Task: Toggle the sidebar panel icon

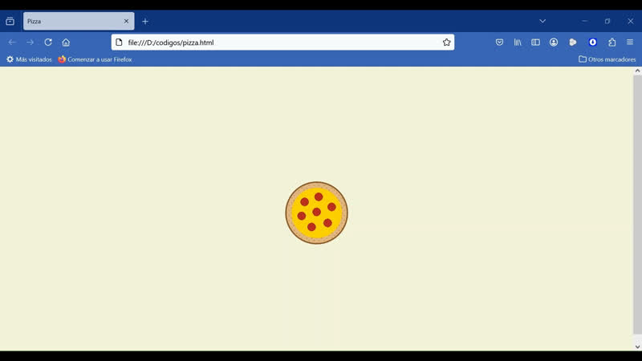Action: pos(535,43)
